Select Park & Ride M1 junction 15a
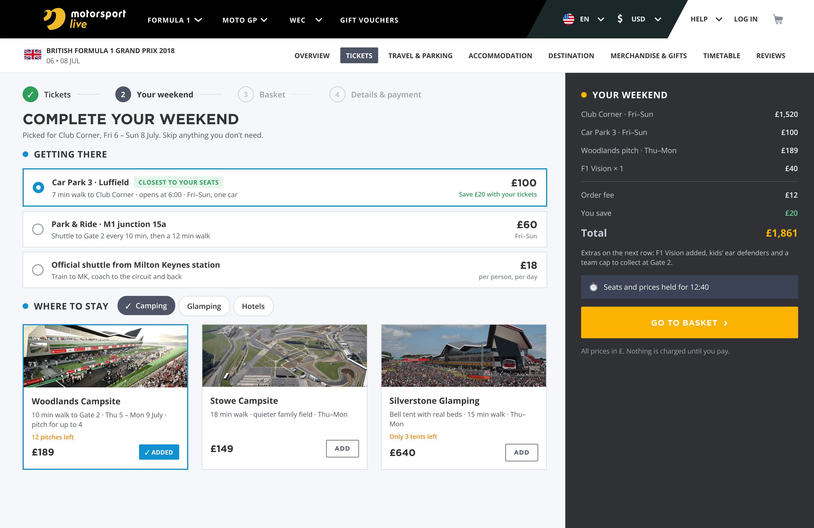Viewport: 814px width, 528px height. click(x=38, y=229)
